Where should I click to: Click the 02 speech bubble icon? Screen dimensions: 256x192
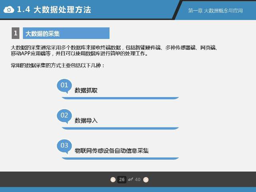coord(64,116)
